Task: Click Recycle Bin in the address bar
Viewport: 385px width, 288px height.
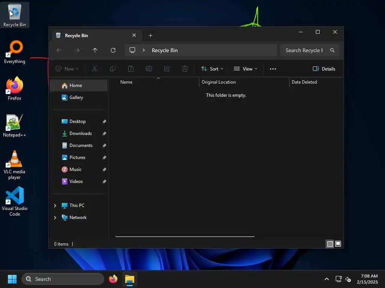Action: (x=165, y=50)
